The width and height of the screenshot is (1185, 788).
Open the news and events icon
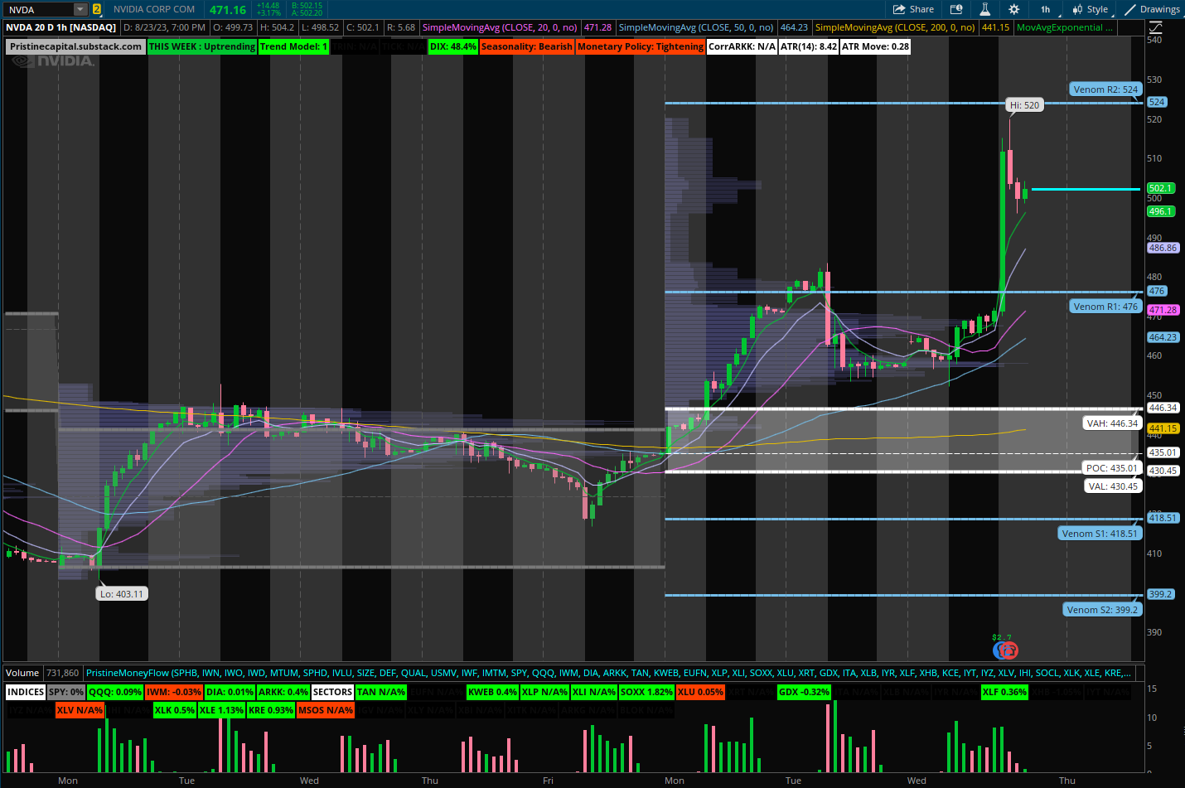(x=956, y=9)
